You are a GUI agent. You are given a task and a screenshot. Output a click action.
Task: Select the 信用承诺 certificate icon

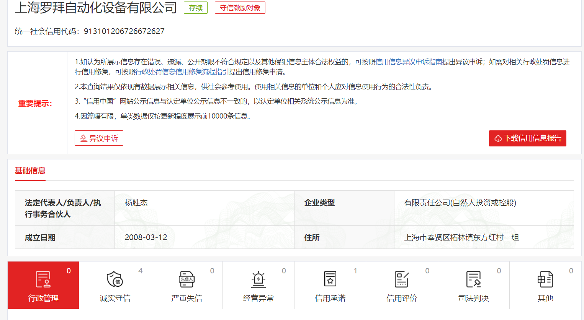[330, 279]
